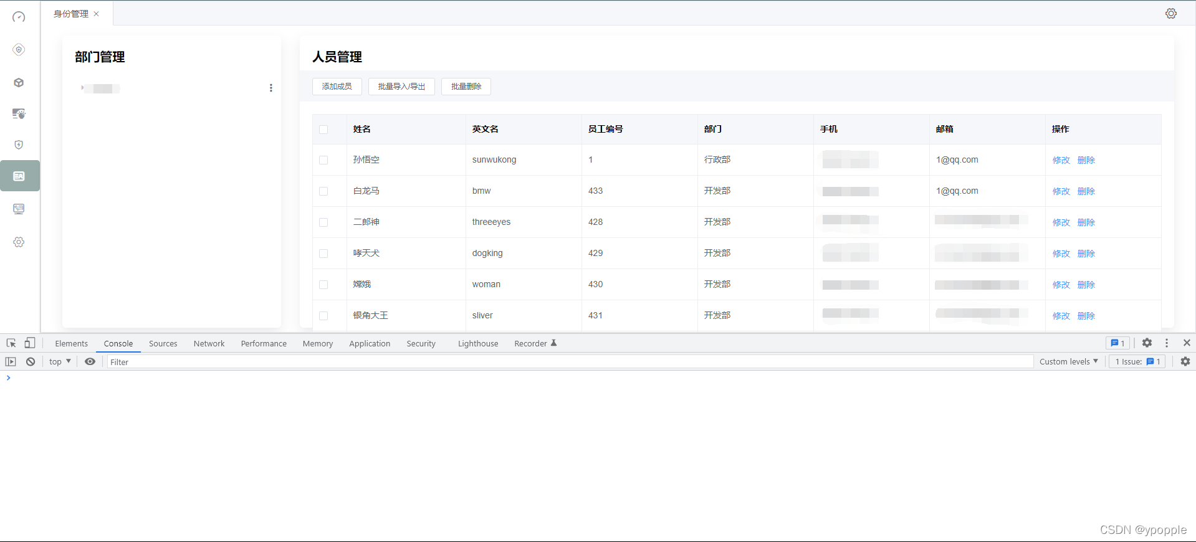Check the row for 嫦娥
Image resolution: width=1196 pixels, height=542 pixels.
pyautogui.click(x=323, y=285)
